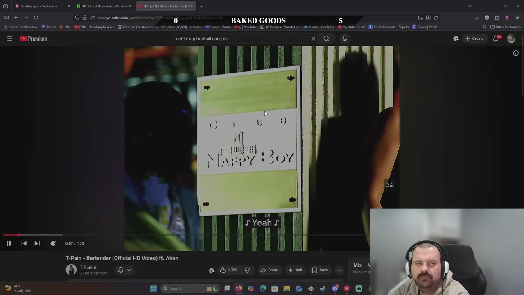Show more bookmarks overflow chevron

tap(484, 27)
